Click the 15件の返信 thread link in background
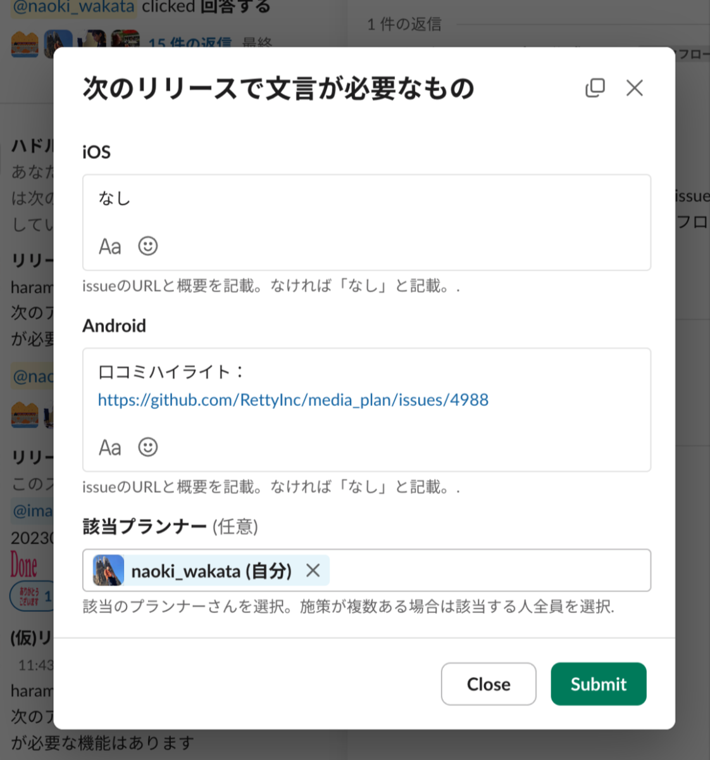 [190, 43]
